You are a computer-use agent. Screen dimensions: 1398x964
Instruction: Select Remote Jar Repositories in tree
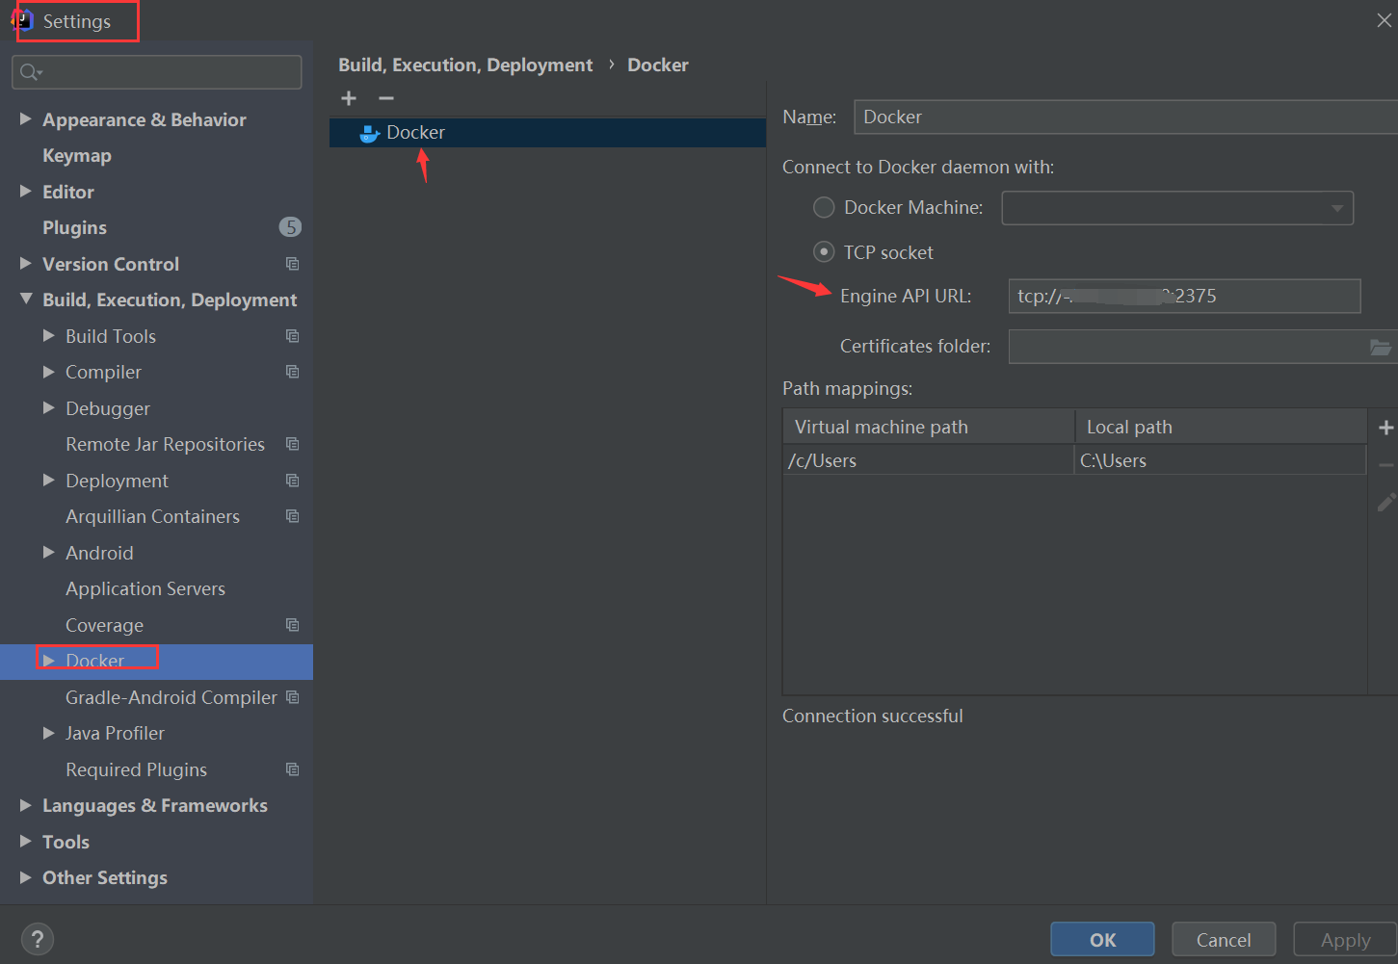click(165, 444)
